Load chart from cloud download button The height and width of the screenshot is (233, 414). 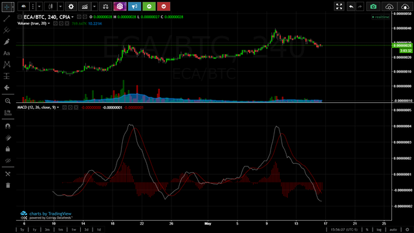(x=389, y=6)
